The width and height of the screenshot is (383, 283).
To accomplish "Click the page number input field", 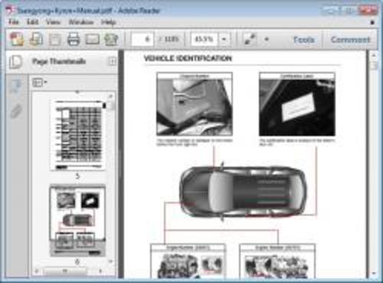I will pos(142,39).
